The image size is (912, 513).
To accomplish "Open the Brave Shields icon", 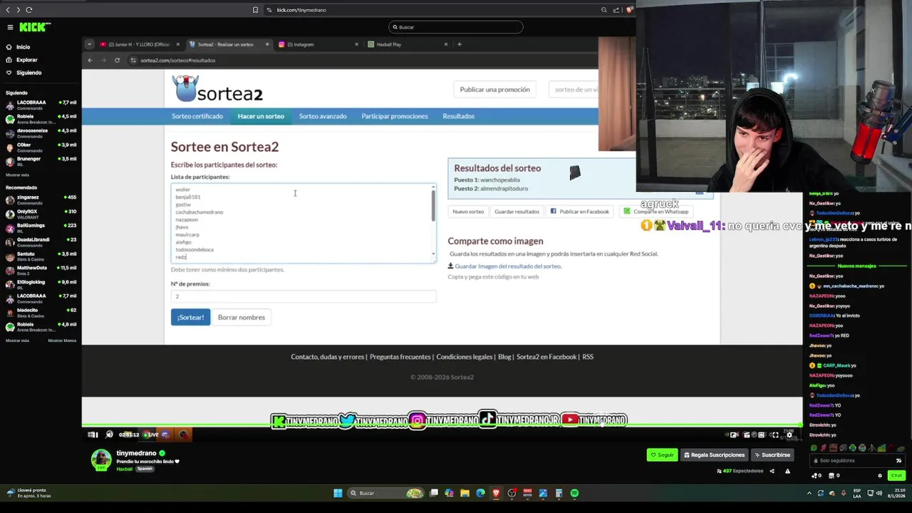I will point(629,10).
